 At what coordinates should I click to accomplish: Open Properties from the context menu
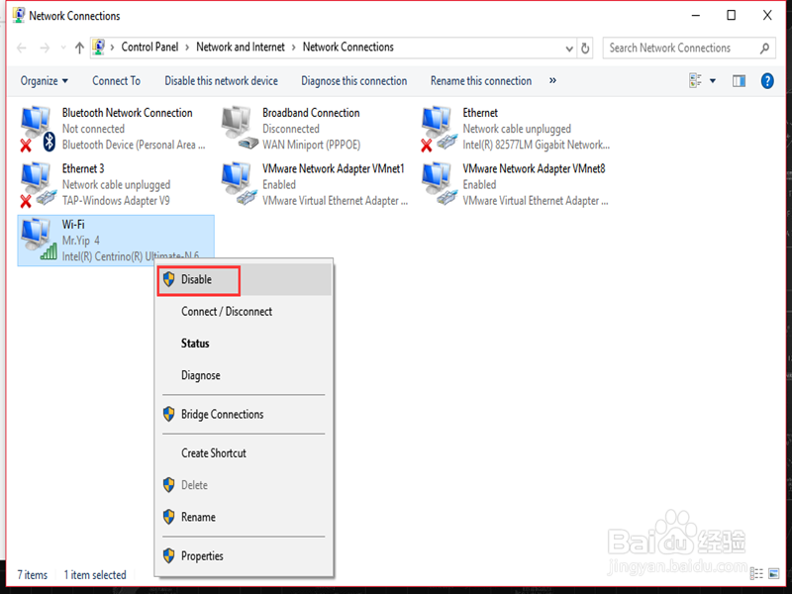(x=245, y=556)
